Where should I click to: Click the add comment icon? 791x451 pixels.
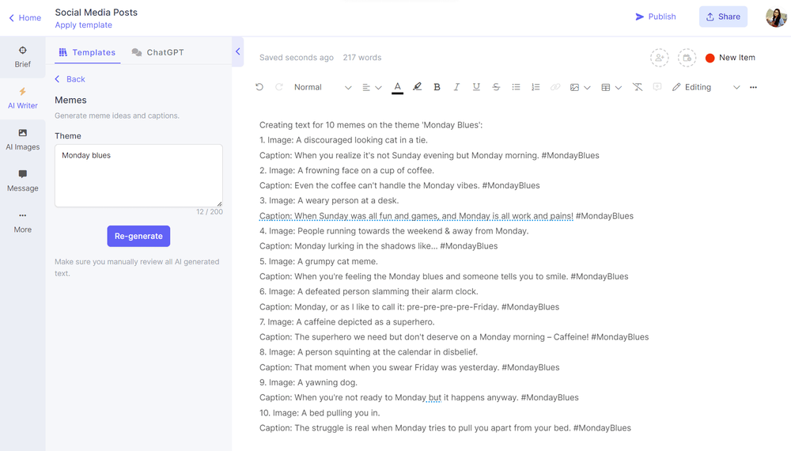point(657,87)
